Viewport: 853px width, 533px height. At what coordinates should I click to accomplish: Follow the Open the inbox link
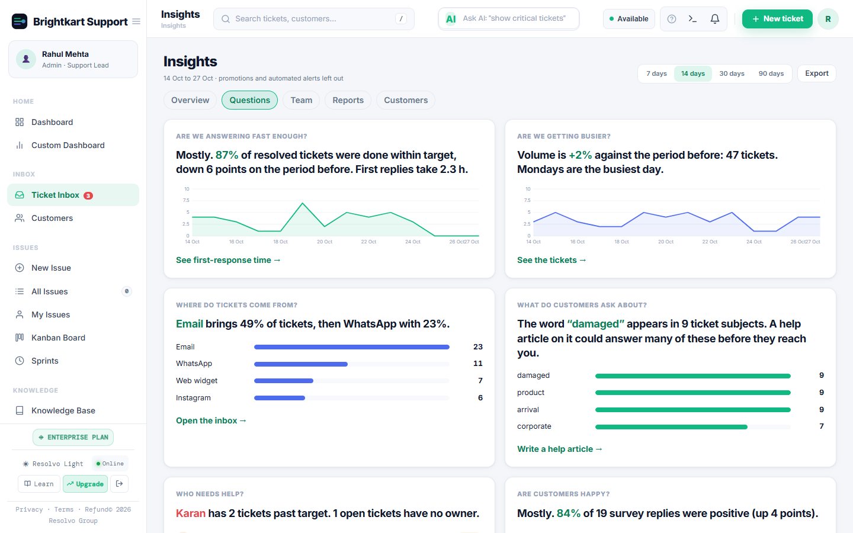tap(211, 420)
